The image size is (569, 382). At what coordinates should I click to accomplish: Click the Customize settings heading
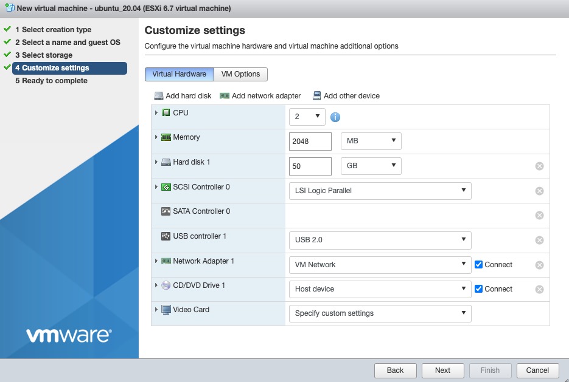[195, 30]
